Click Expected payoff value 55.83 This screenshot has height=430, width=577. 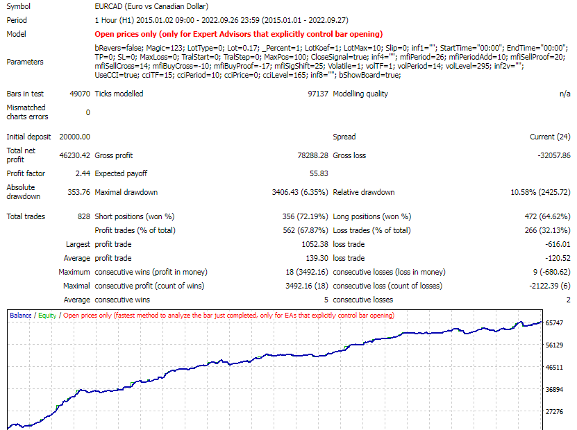(319, 173)
